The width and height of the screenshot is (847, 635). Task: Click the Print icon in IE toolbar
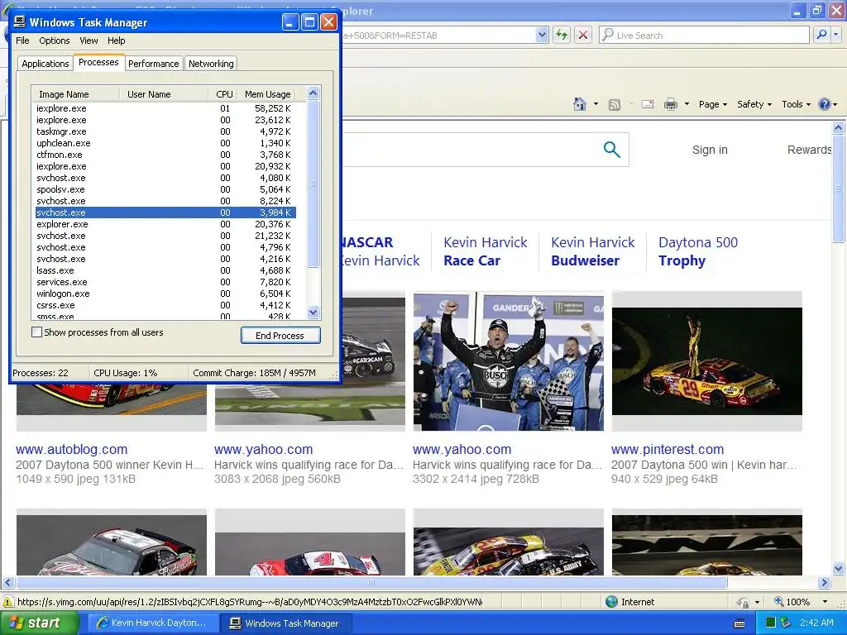pyautogui.click(x=670, y=104)
